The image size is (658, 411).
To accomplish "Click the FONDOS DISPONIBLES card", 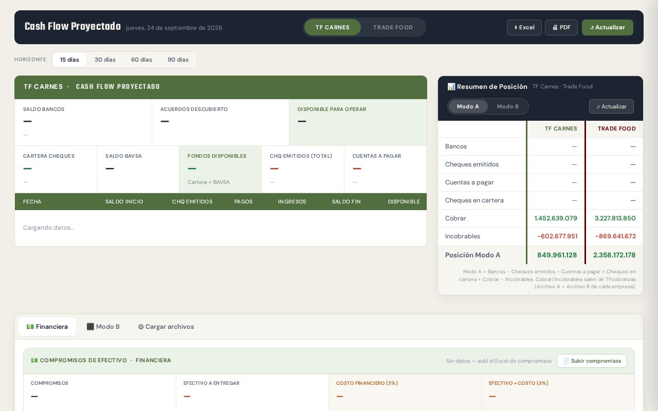I will pyautogui.click(x=220, y=169).
